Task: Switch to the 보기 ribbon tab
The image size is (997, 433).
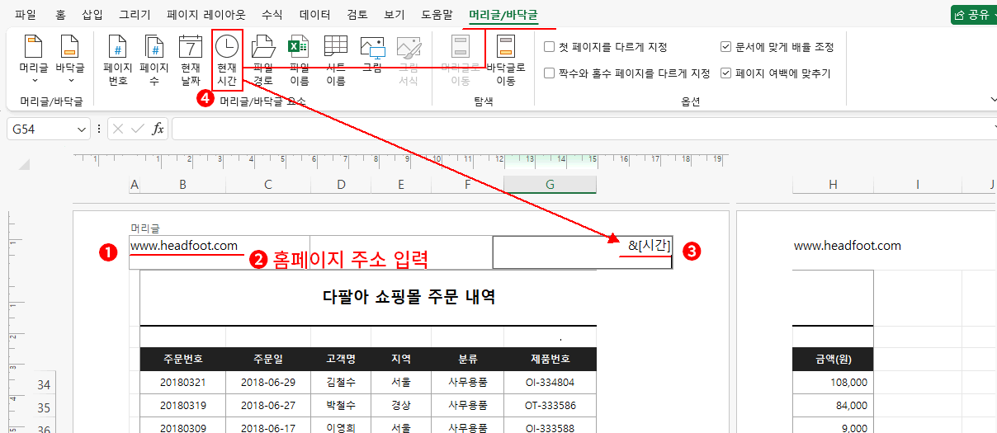Action: point(395,15)
